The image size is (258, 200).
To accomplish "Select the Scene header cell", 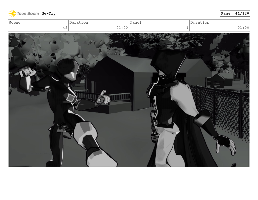I will point(14,23).
